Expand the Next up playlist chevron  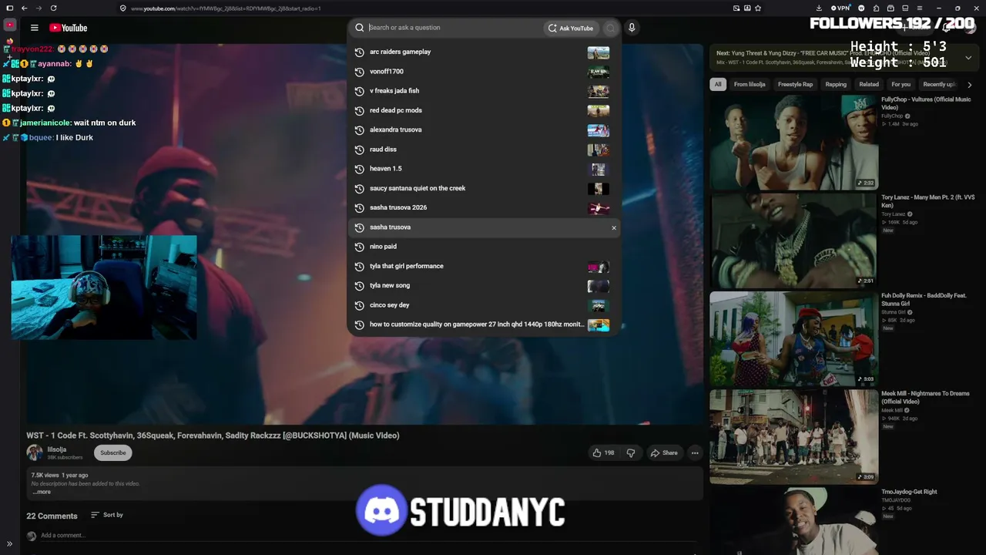click(968, 57)
